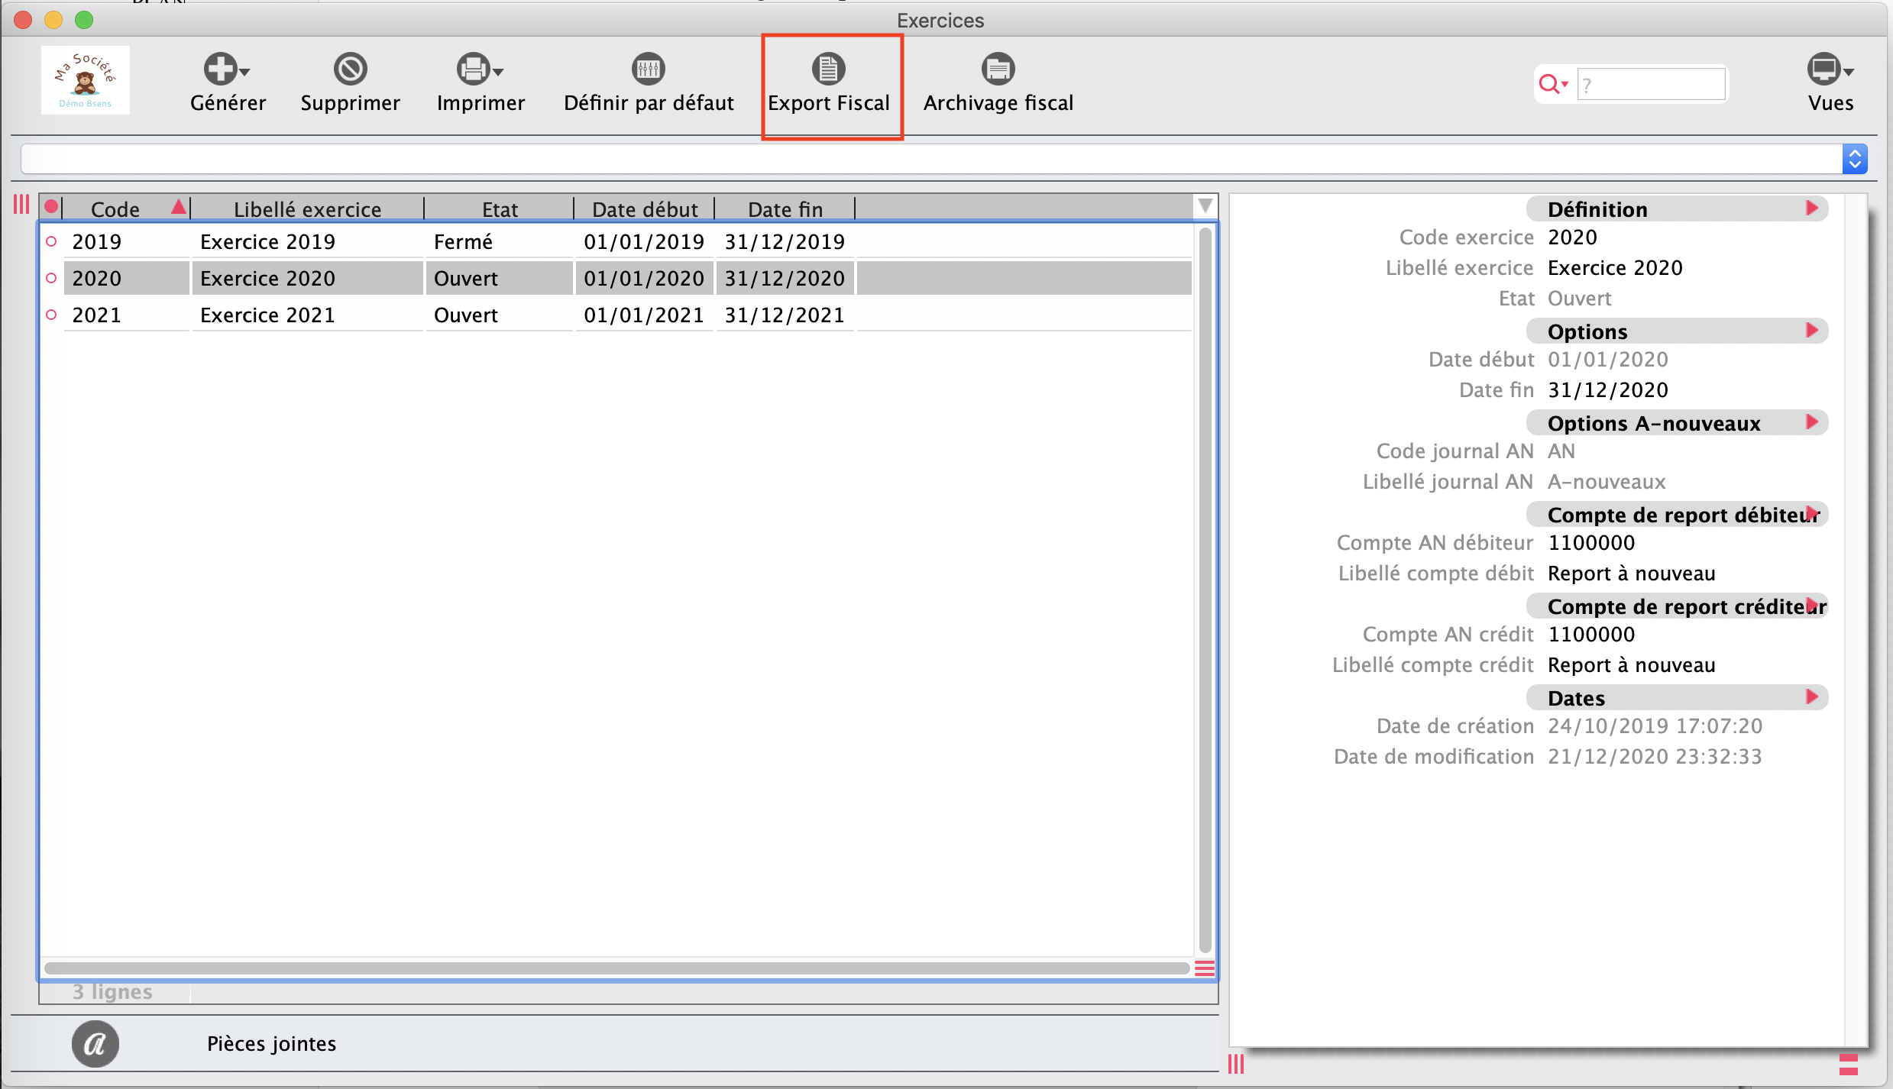The width and height of the screenshot is (1893, 1089).
Task: Click the Générer plus icon
Action: coord(221,69)
